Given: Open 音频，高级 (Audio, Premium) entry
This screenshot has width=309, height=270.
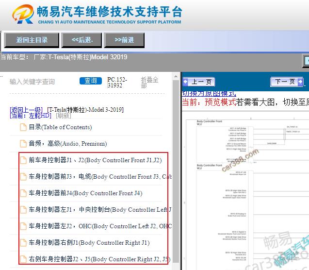Looking at the screenshot, I should [68, 144].
